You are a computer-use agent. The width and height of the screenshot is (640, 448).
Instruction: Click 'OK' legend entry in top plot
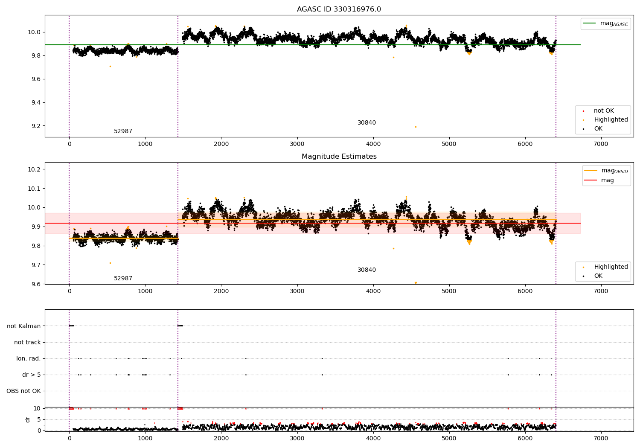tap(598, 129)
